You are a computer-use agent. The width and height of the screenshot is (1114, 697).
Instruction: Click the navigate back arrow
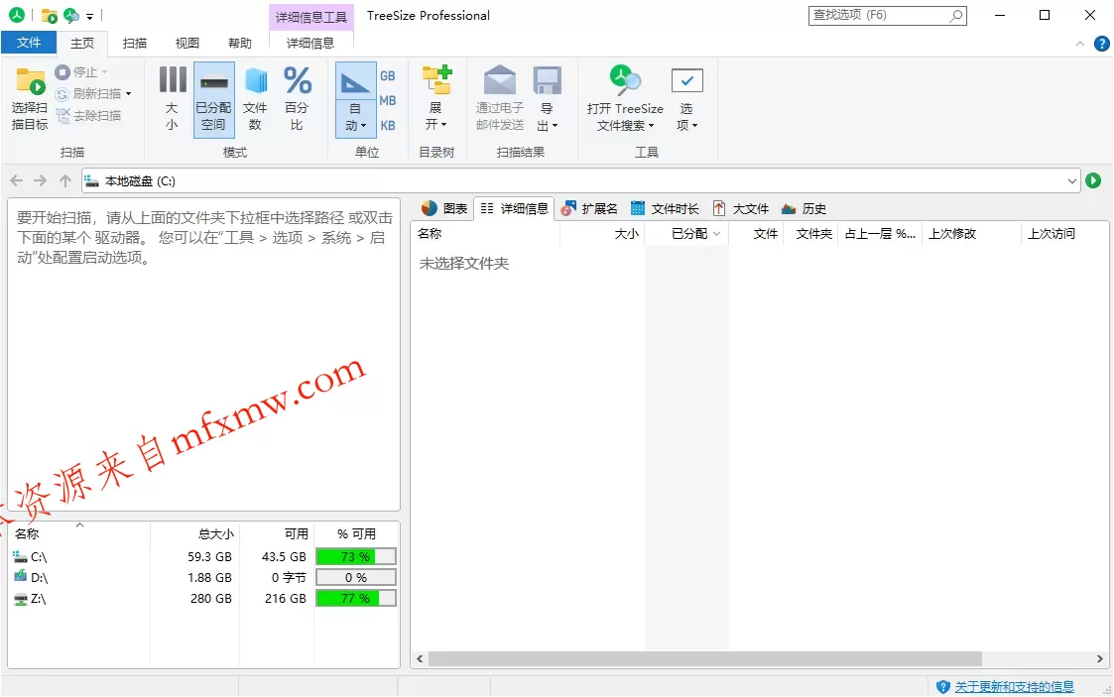16,181
